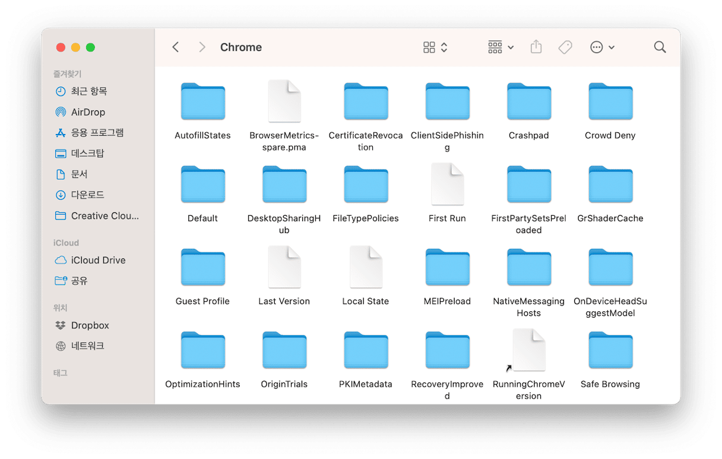Select the GrShaderCache folder icon
The image size is (722, 459).
click(x=610, y=184)
